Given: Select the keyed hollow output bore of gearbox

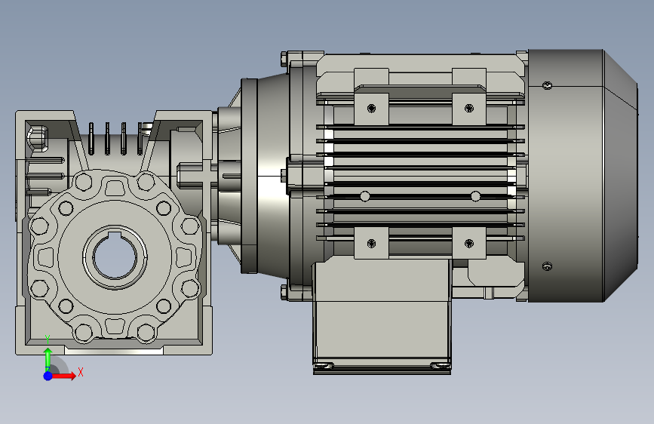Looking at the screenshot, I should pyautogui.click(x=115, y=257).
